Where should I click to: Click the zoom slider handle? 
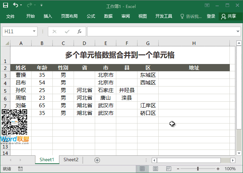click(198, 169)
